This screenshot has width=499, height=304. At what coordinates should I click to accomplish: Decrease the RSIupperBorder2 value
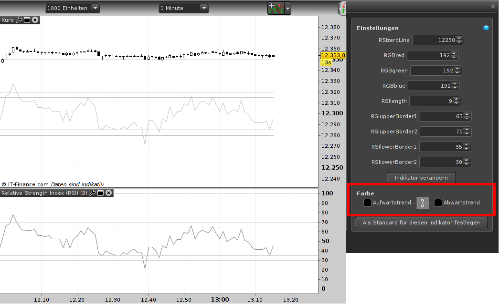point(467,133)
